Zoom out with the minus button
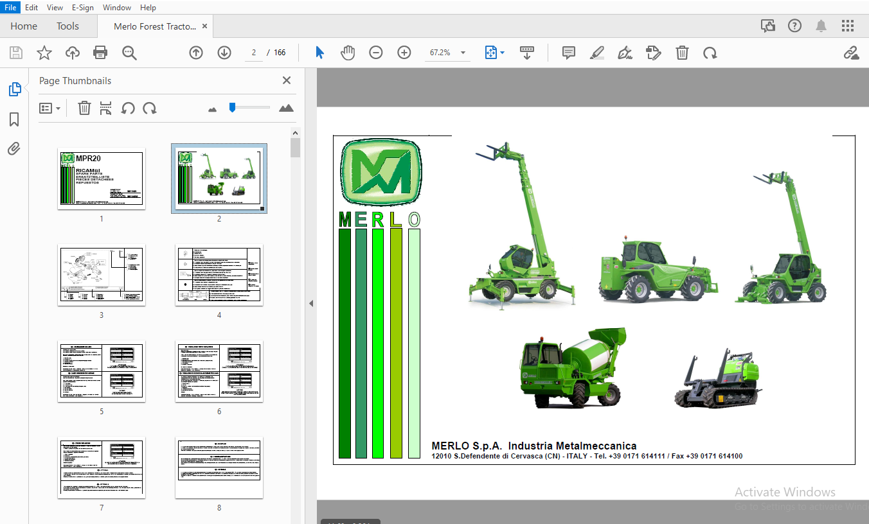869x524 pixels. click(x=376, y=53)
